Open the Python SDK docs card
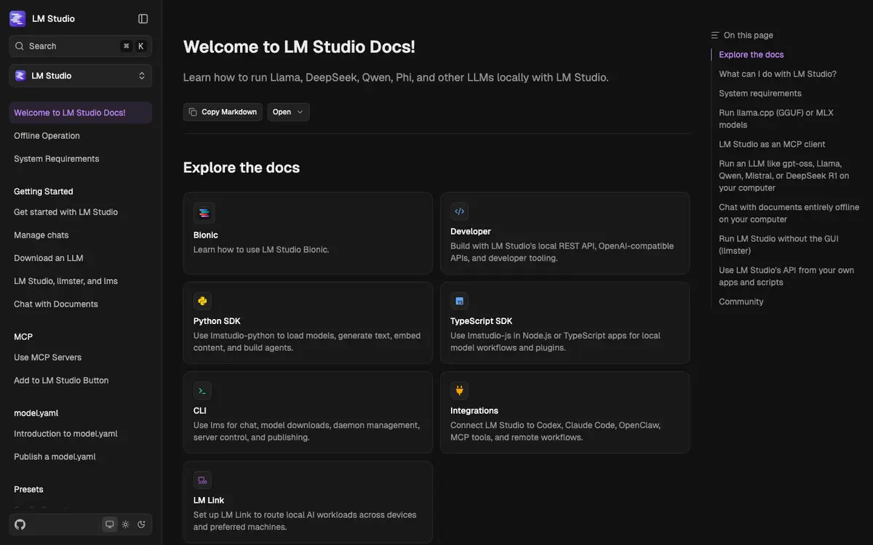This screenshot has height=545, width=873. pos(308,323)
